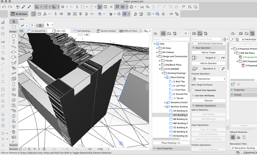Click the camera icon in the toolbar

tap(149, 14)
